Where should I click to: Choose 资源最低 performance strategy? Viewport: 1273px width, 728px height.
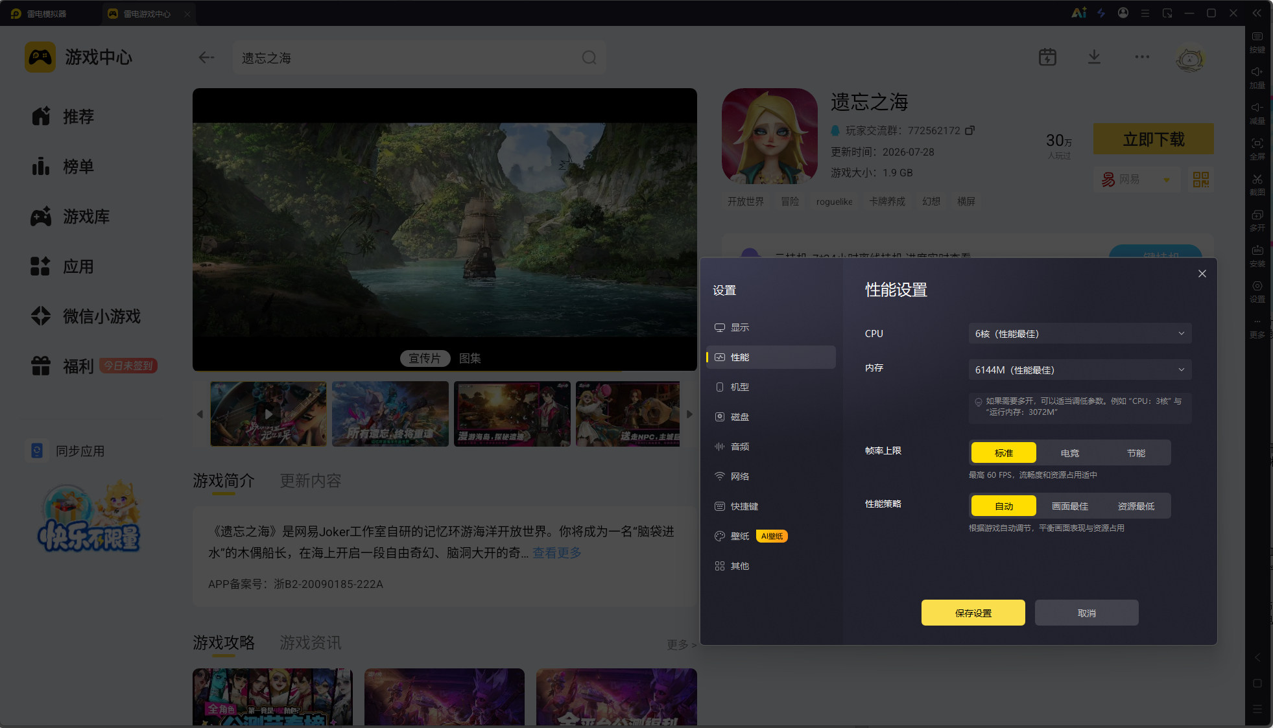pyautogui.click(x=1136, y=506)
